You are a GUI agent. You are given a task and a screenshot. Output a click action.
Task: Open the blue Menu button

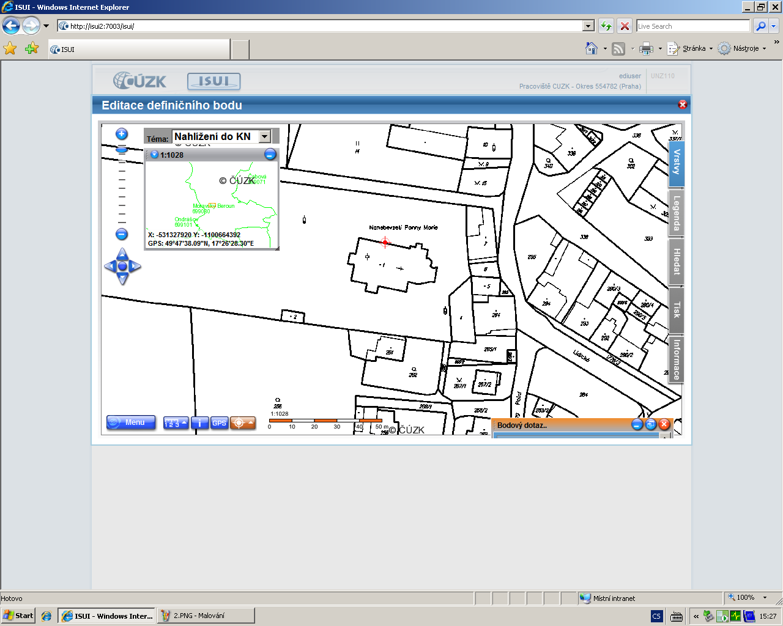click(131, 422)
